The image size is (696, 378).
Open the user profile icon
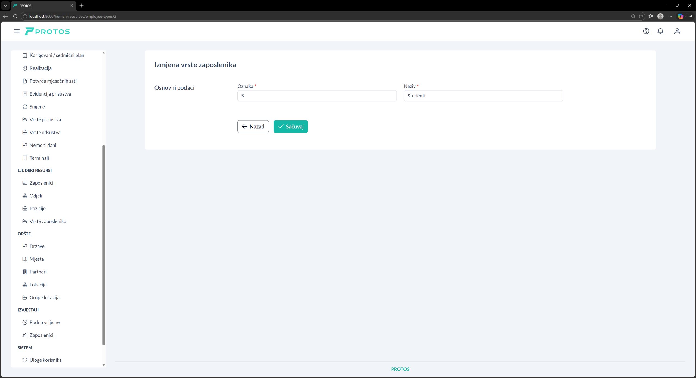click(677, 31)
